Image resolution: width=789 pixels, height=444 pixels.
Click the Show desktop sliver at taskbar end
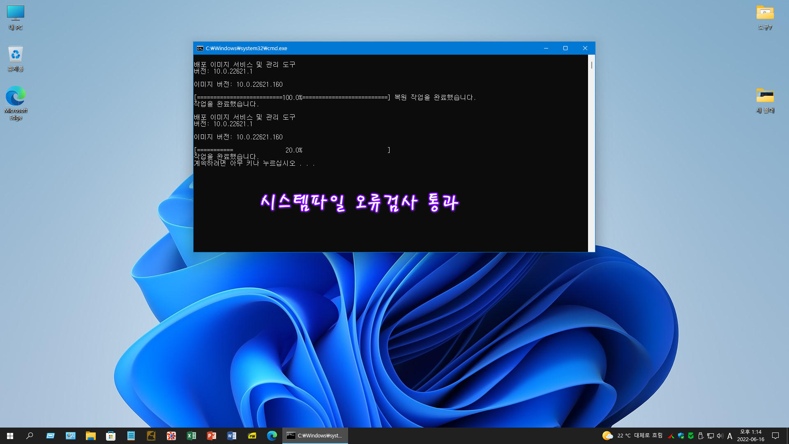coord(787,436)
